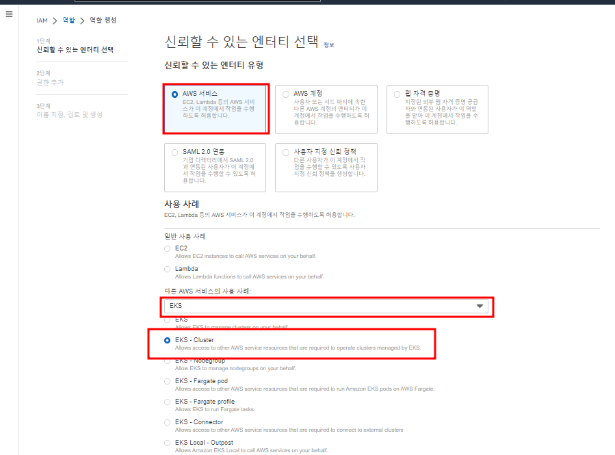This screenshot has height=455, width=615.
Task: Open the hamburger navigation menu
Action: 10,14
